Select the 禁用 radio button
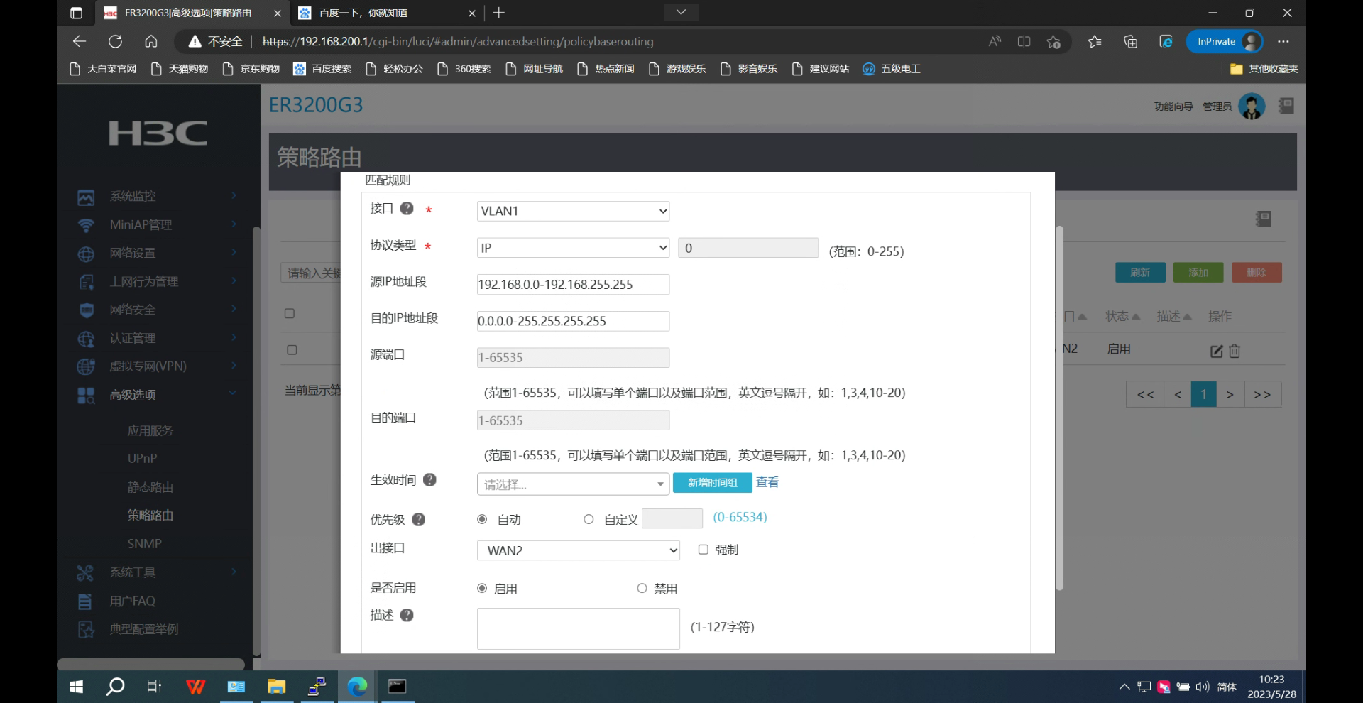The image size is (1363, 703). [x=642, y=589]
